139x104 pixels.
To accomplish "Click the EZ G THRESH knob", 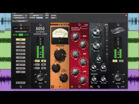I will pyautogui.click(x=96, y=32).
